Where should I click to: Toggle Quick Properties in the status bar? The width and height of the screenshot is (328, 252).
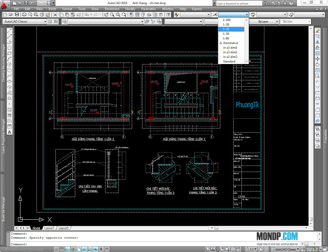(x=107, y=249)
